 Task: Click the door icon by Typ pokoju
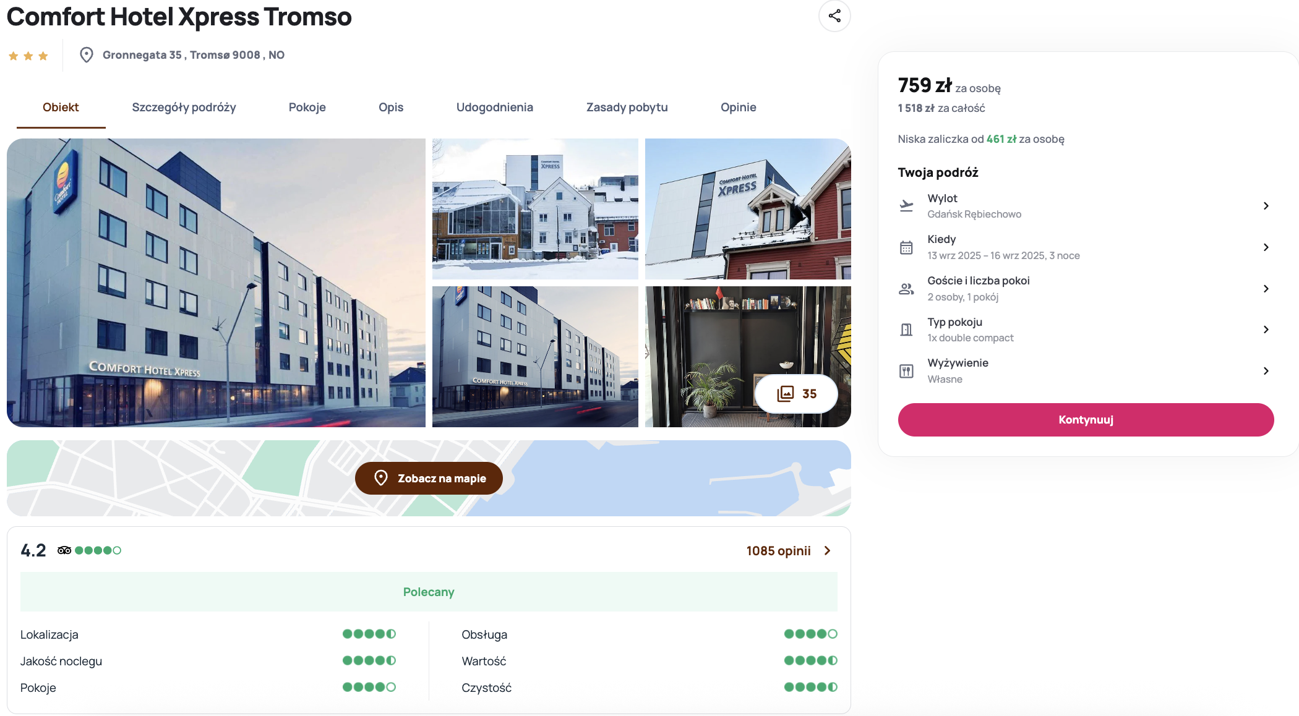click(906, 330)
